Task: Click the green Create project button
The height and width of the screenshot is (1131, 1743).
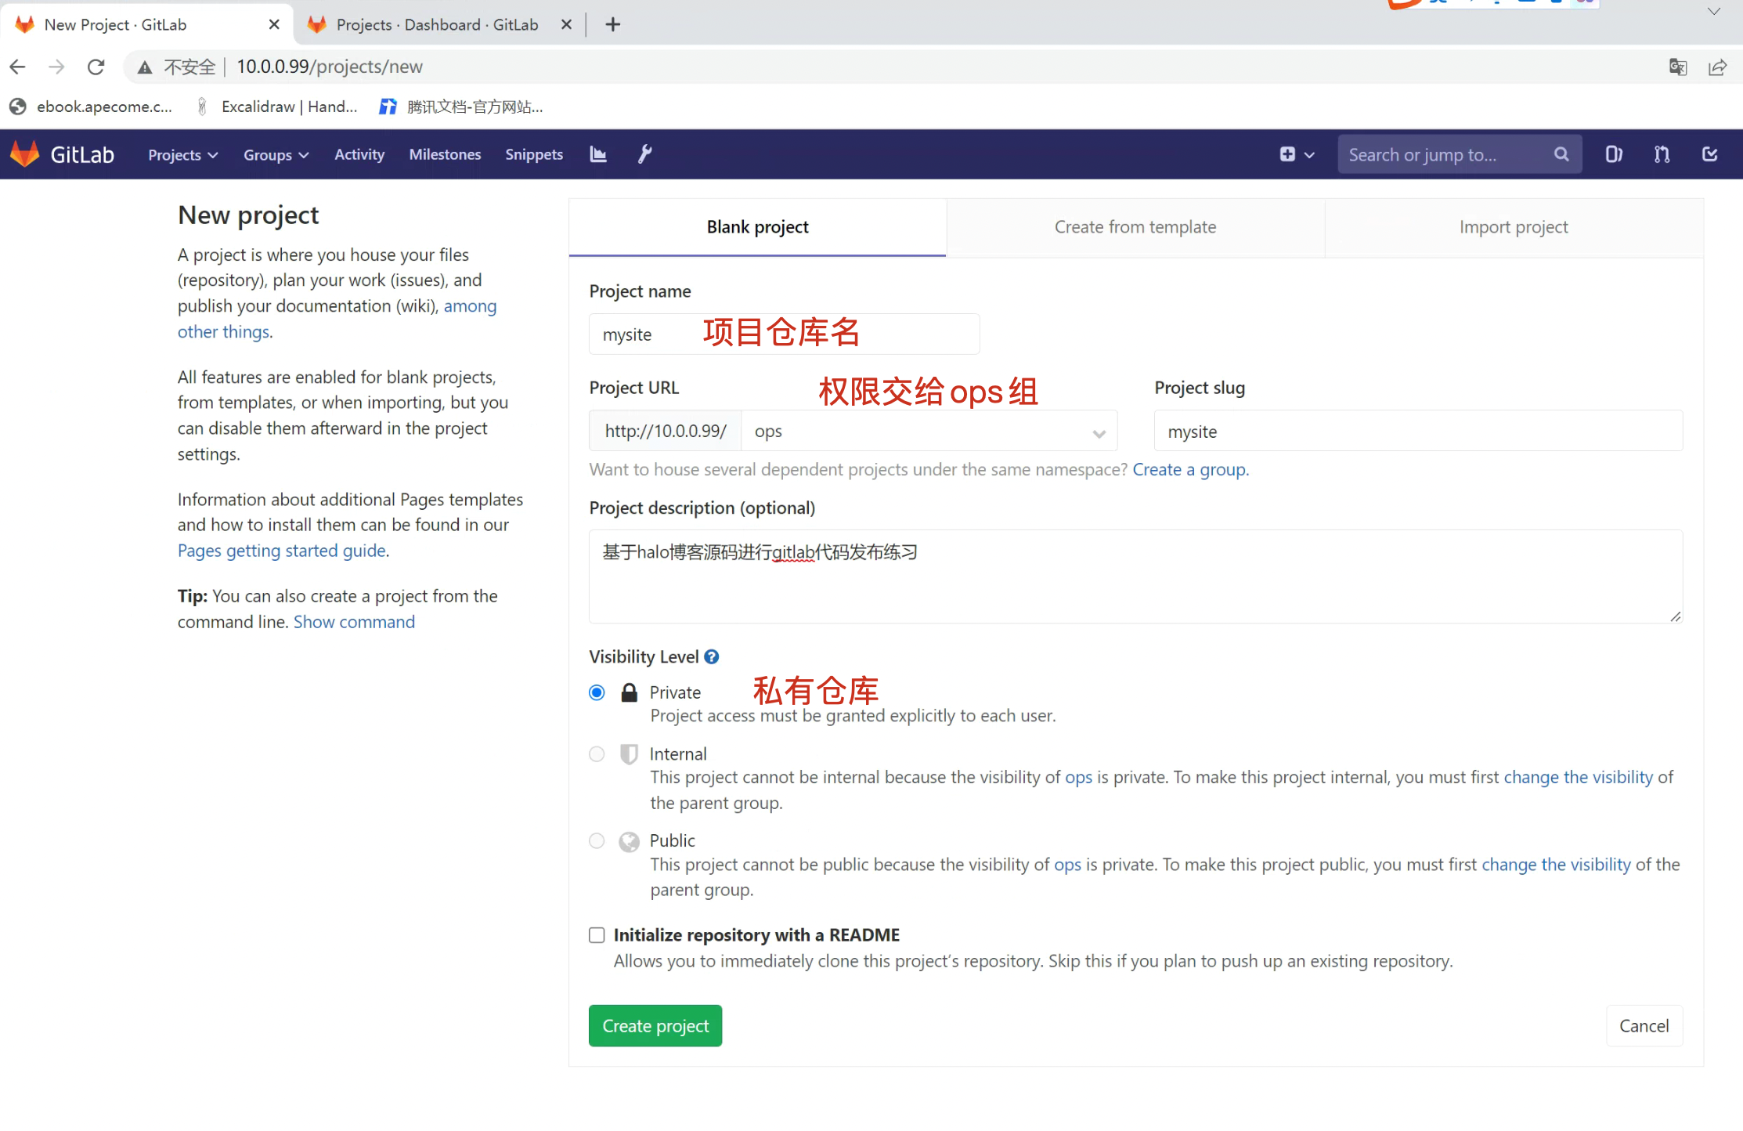Action: 655,1025
